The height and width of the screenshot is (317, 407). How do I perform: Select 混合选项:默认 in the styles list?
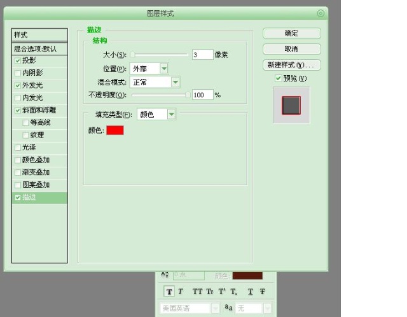pos(39,48)
